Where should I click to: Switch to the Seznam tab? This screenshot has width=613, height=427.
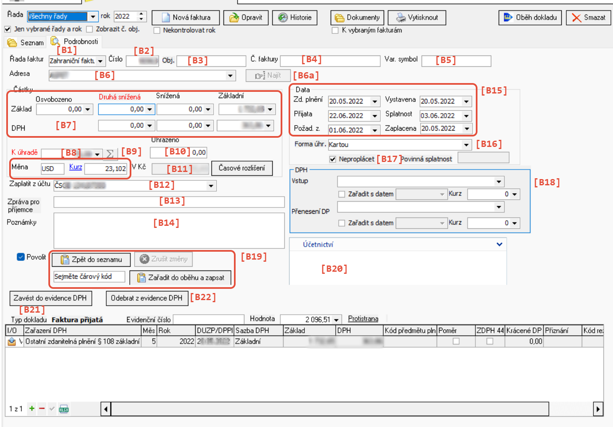[26, 43]
